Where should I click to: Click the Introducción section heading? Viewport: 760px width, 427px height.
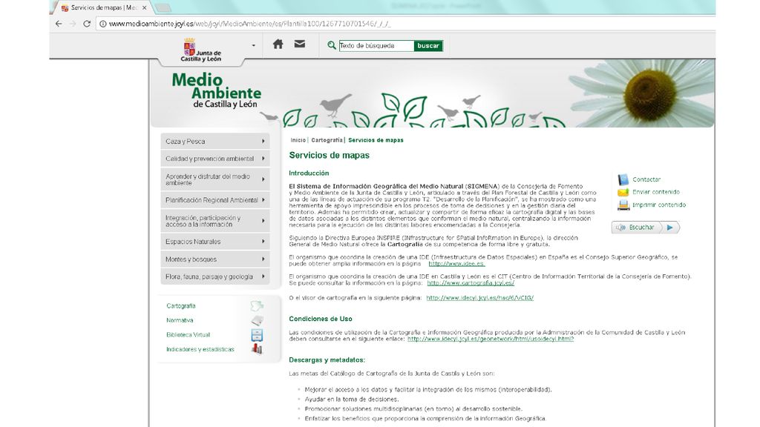pyautogui.click(x=309, y=173)
